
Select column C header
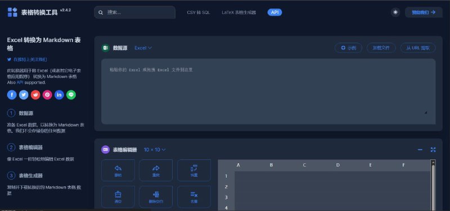pos(304,165)
